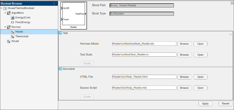Viewport: 234px width, 110px height.
Task: Click Create in the Document section
Action: (x=87, y=97)
